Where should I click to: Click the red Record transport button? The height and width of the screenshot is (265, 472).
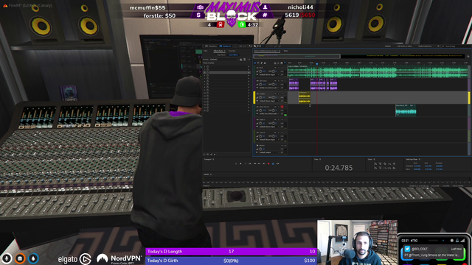(268, 163)
